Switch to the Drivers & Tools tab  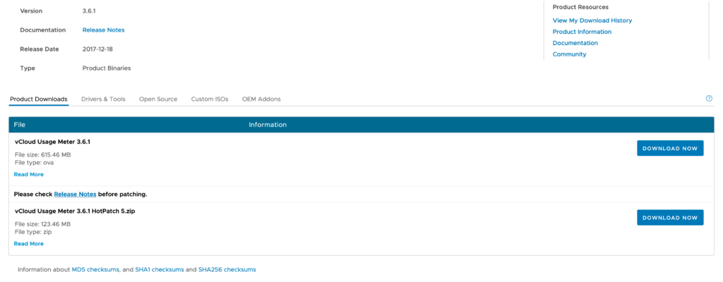coord(103,99)
